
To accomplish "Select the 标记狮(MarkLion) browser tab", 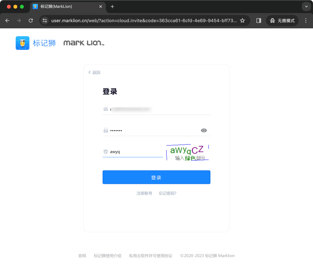I will [65, 7].
